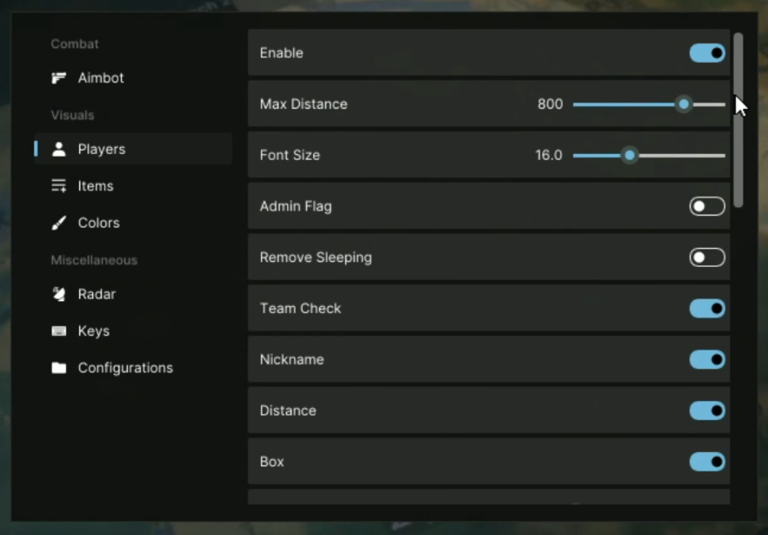Click the Font Size slider knob
This screenshot has width=768, height=535.
point(630,156)
